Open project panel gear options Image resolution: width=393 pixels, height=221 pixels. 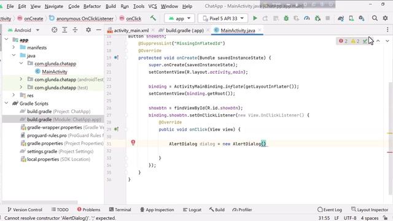[x=88, y=30]
